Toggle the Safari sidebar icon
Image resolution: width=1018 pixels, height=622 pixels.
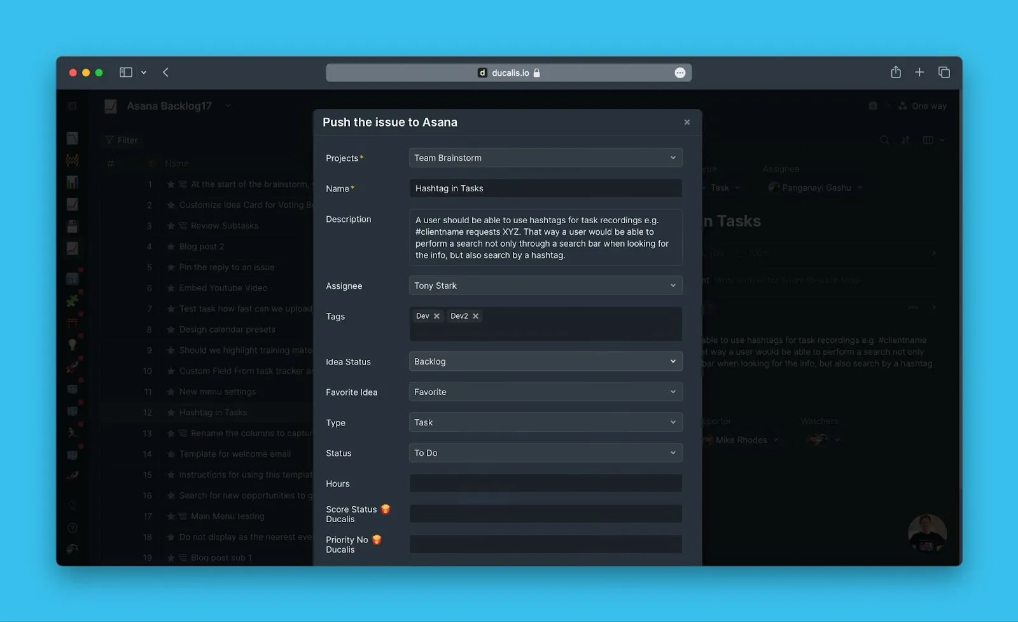126,73
